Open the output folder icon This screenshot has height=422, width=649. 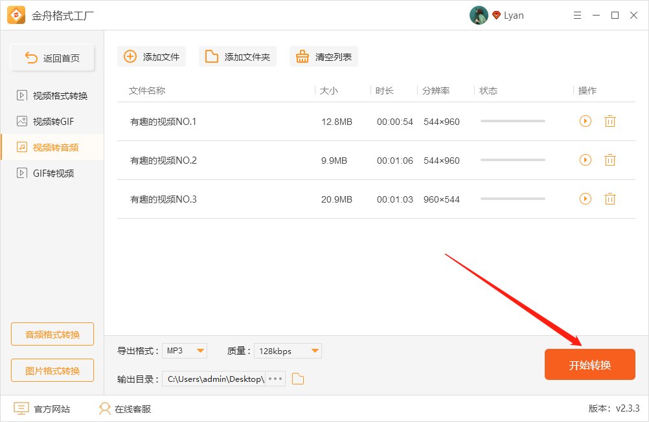[297, 379]
